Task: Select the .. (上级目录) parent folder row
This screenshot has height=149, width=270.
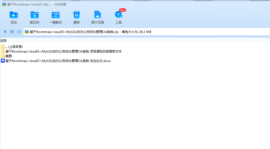Action: point(12,47)
